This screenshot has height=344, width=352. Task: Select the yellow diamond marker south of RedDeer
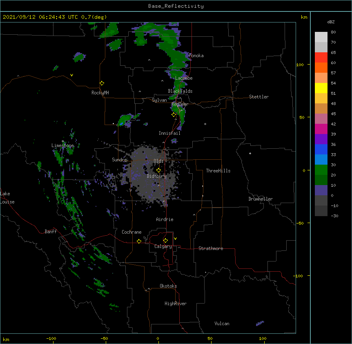174,115
